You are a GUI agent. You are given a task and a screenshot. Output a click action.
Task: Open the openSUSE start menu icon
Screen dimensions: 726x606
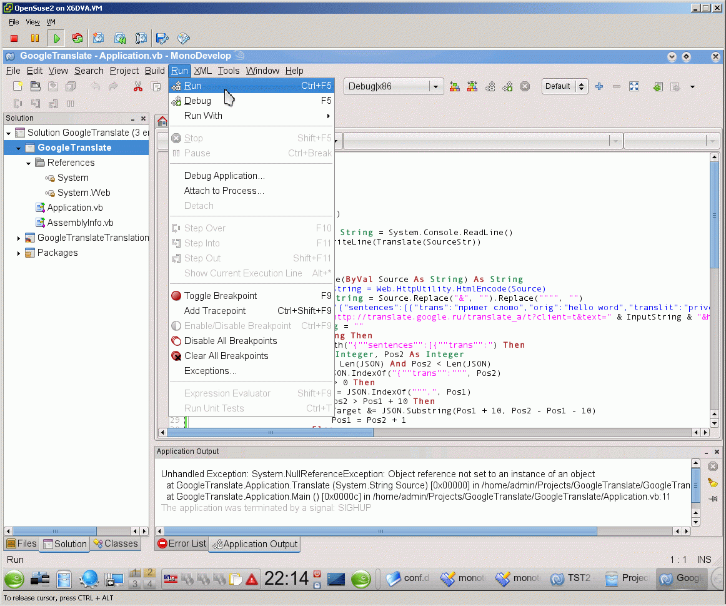coord(14,579)
